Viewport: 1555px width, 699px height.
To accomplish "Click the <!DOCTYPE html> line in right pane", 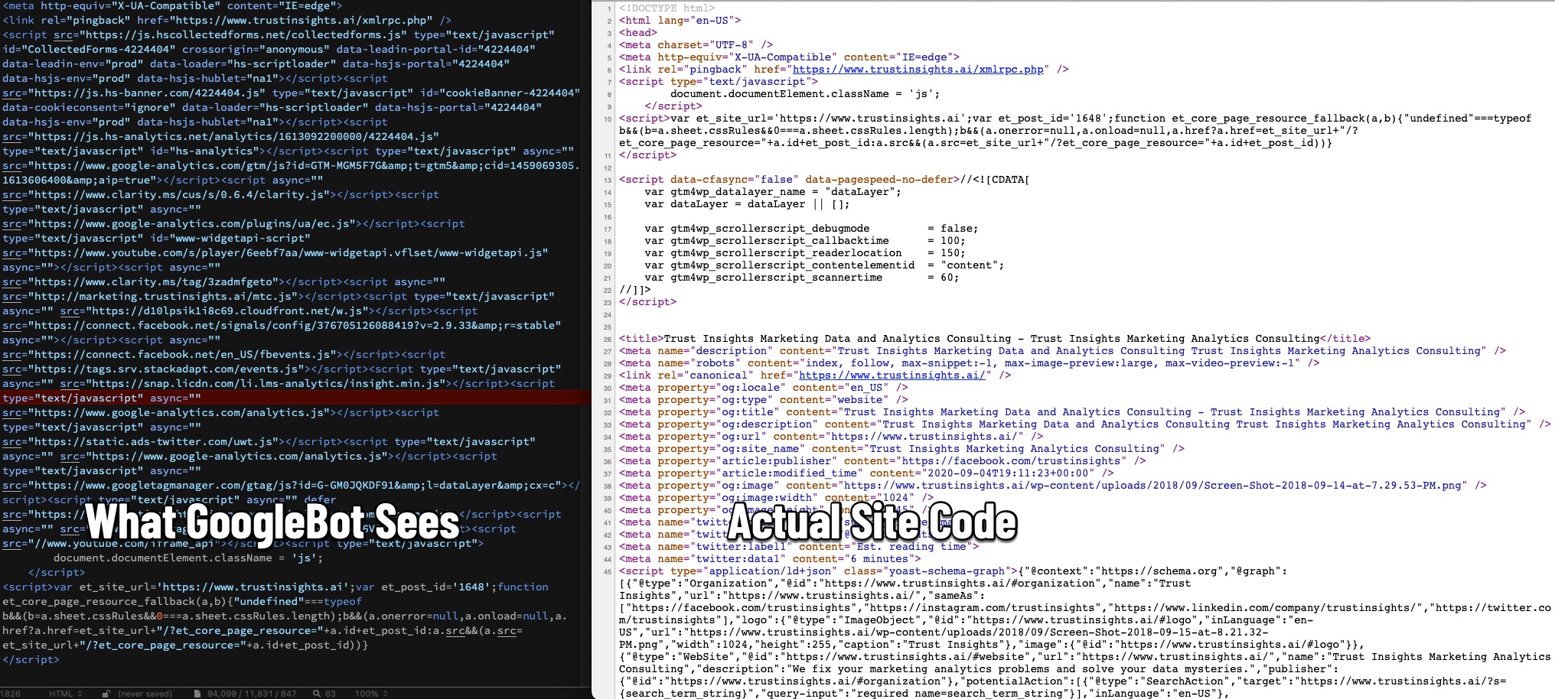I will [x=667, y=8].
